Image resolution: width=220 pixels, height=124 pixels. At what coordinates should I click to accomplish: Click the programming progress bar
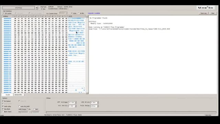pos(131,112)
